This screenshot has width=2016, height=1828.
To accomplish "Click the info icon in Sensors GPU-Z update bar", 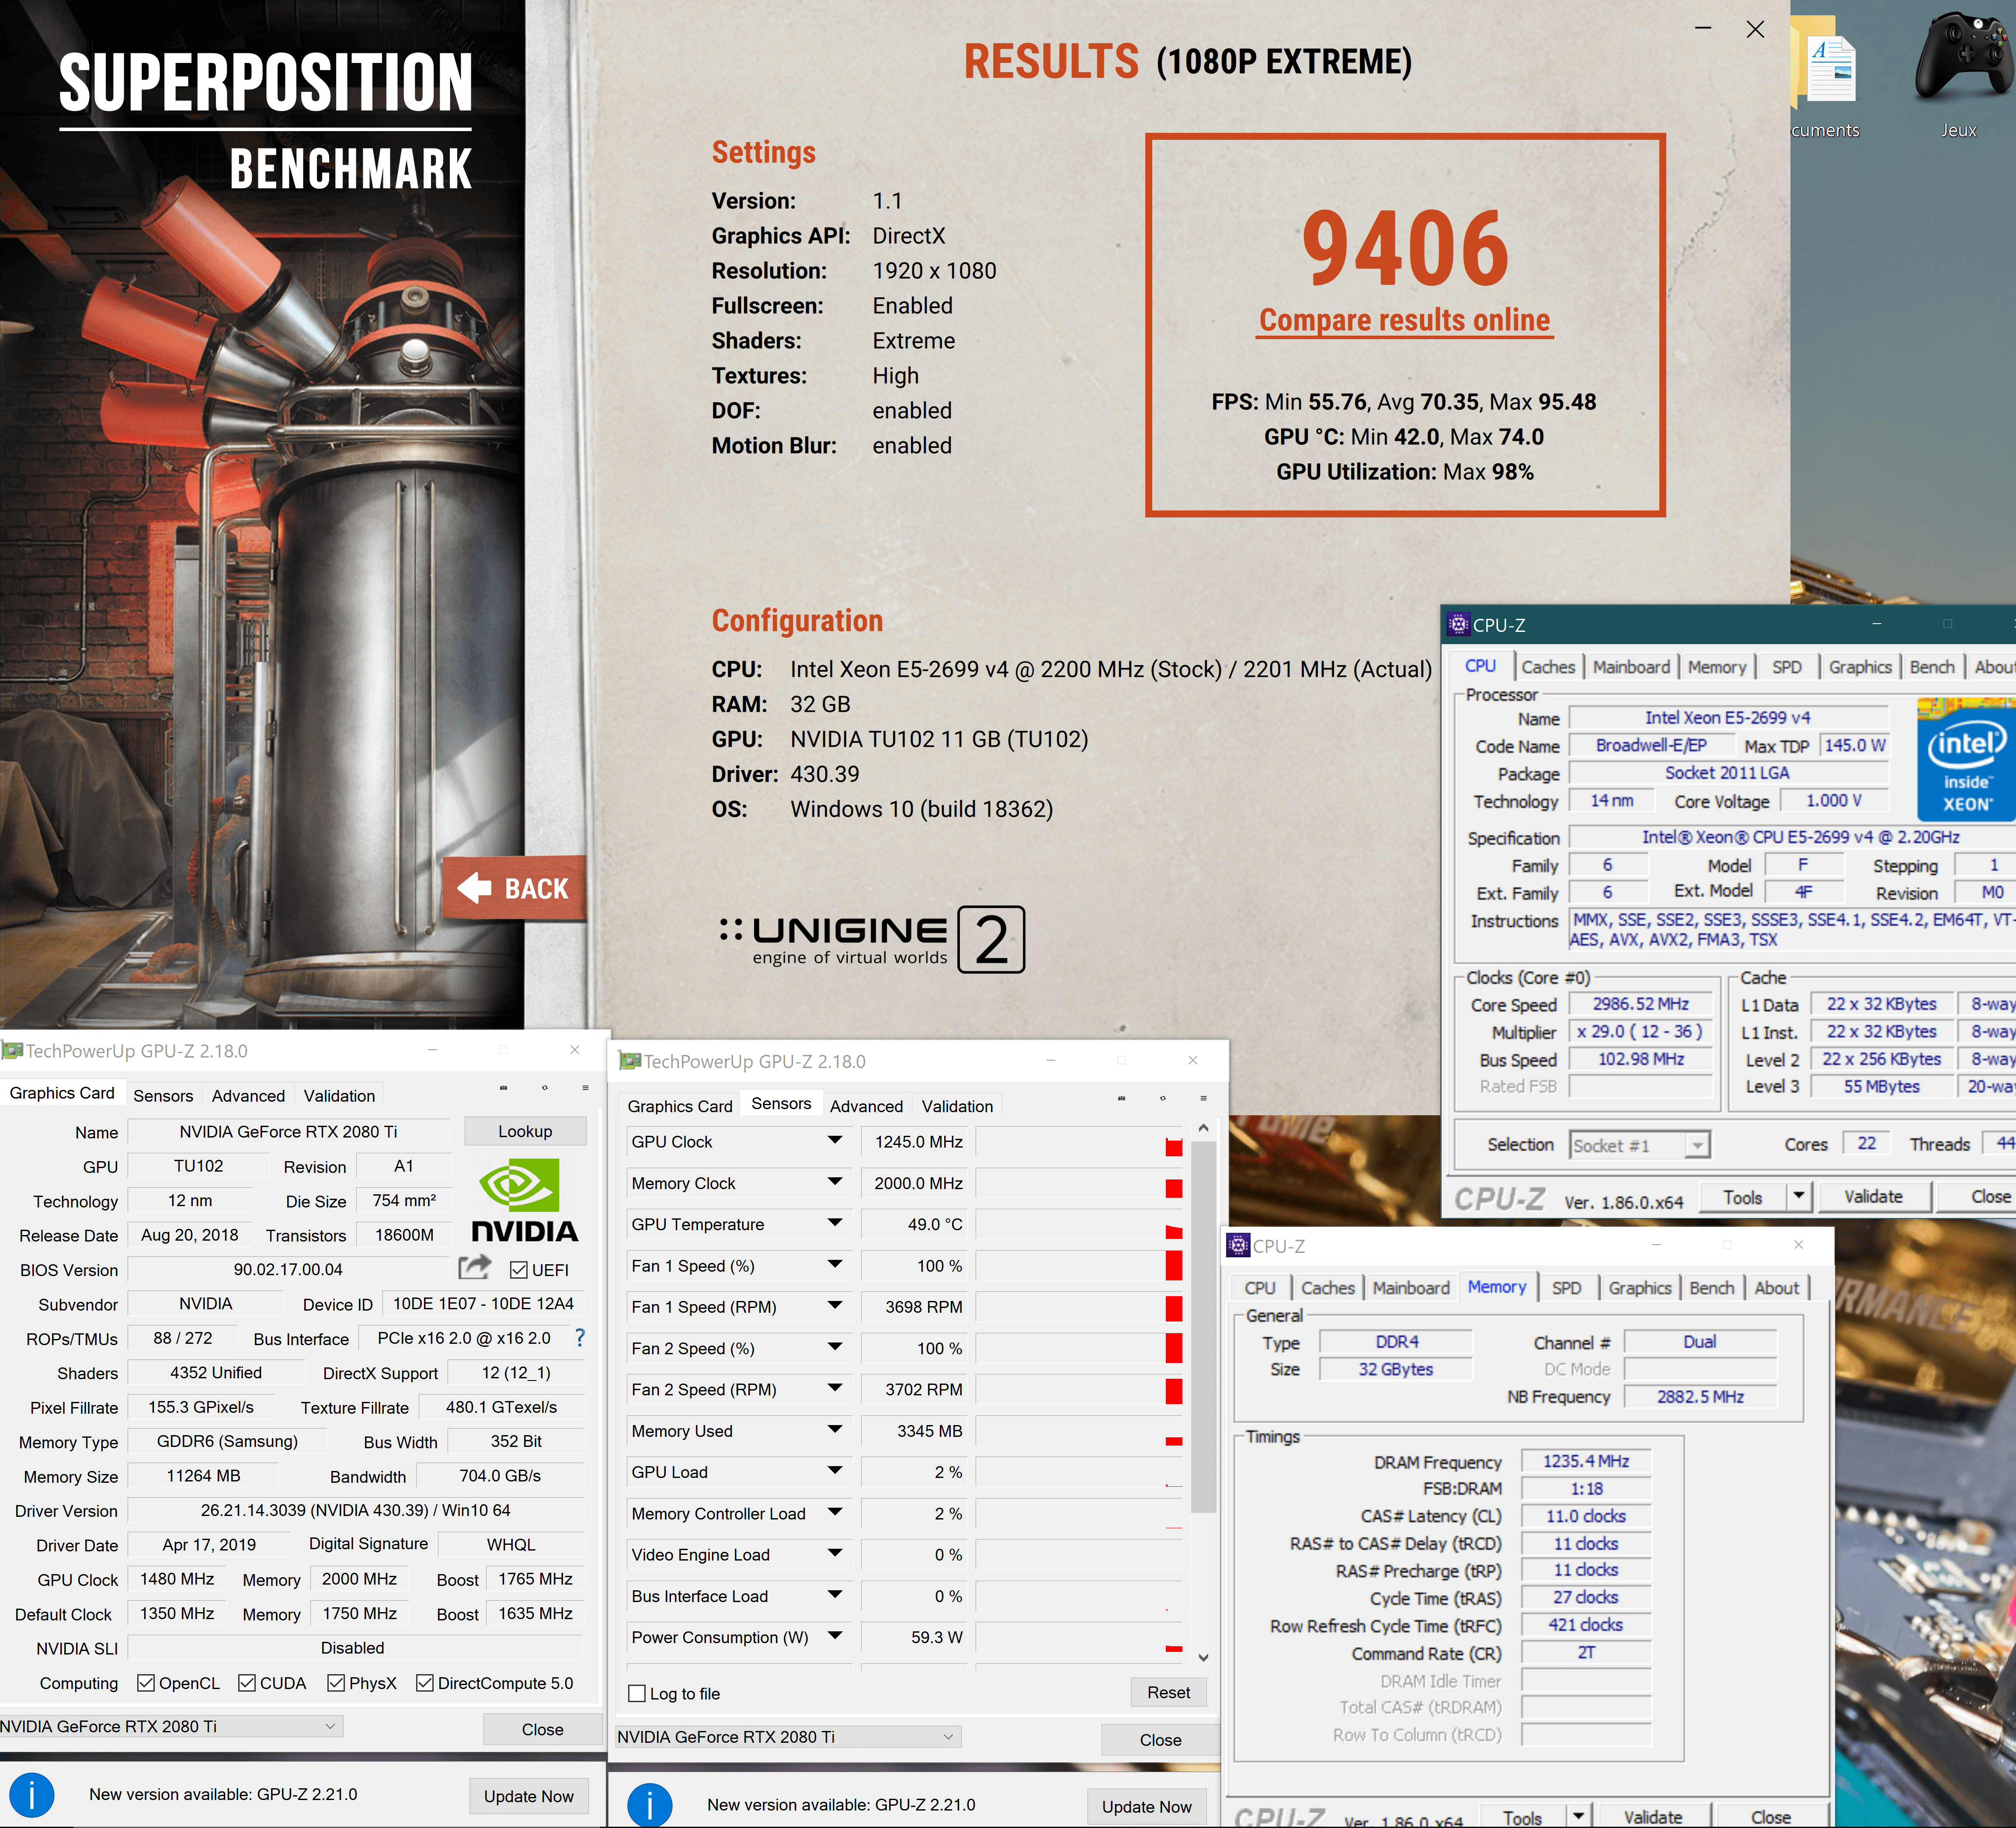I will (x=650, y=1805).
